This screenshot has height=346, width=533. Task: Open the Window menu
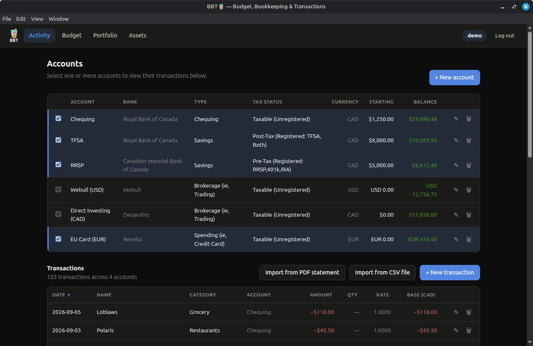59,19
